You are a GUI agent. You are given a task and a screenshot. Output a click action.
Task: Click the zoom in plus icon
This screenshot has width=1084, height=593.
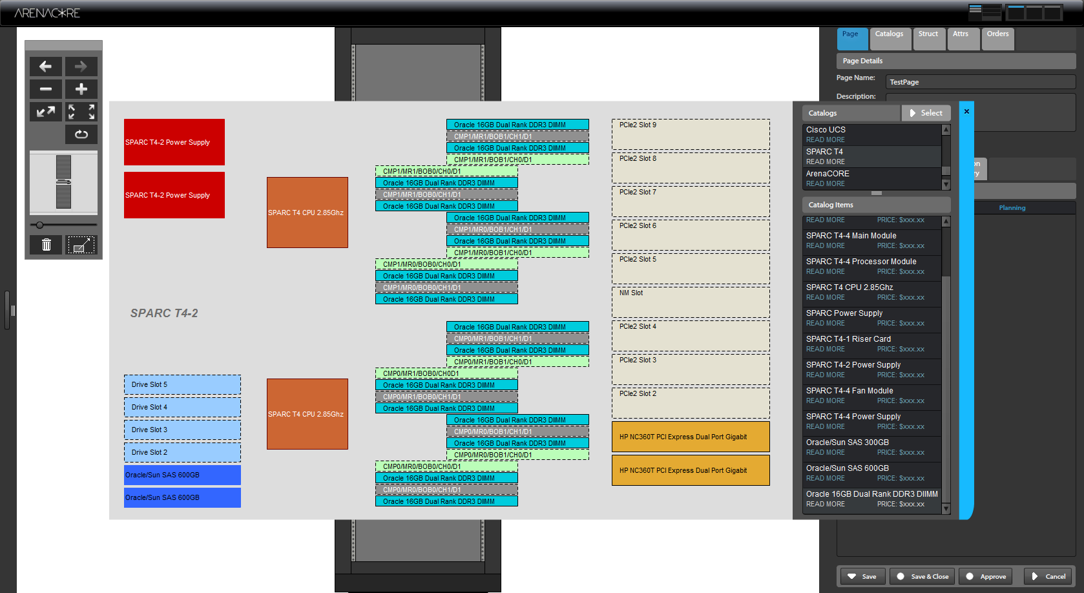(x=81, y=89)
